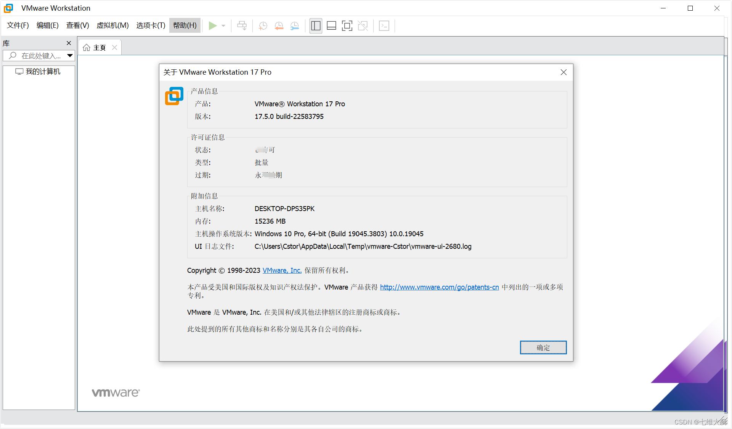Image resolution: width=732 pixels, height=429 pixels.
Task: Click the send Ctrl+Alt+Del toolbar icon
Action: 242,26
